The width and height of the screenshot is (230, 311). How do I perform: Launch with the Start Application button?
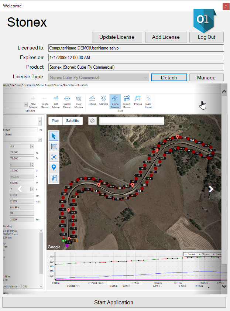pos(114,303)
